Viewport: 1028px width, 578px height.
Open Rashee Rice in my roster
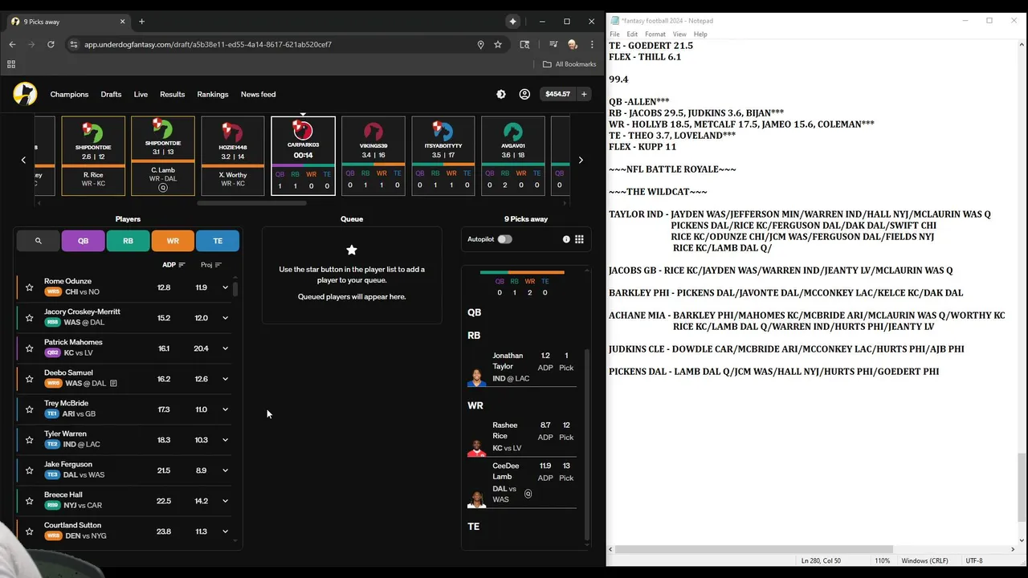pyautogui.click(x=522, y=437)
